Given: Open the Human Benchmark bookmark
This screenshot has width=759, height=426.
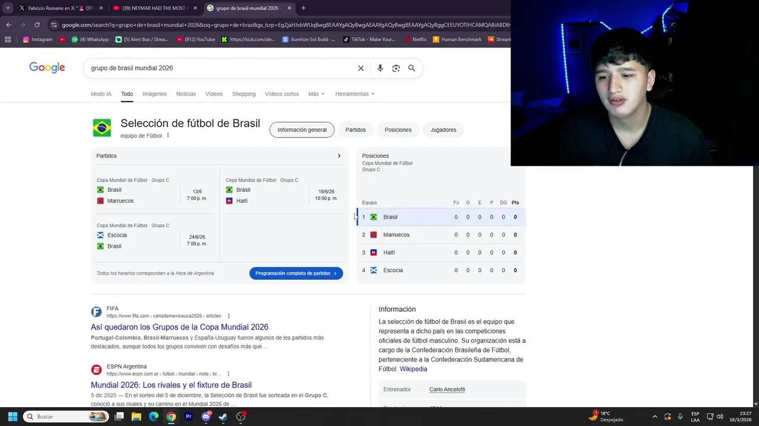Looking at the screenshot, I should point(457,40).
